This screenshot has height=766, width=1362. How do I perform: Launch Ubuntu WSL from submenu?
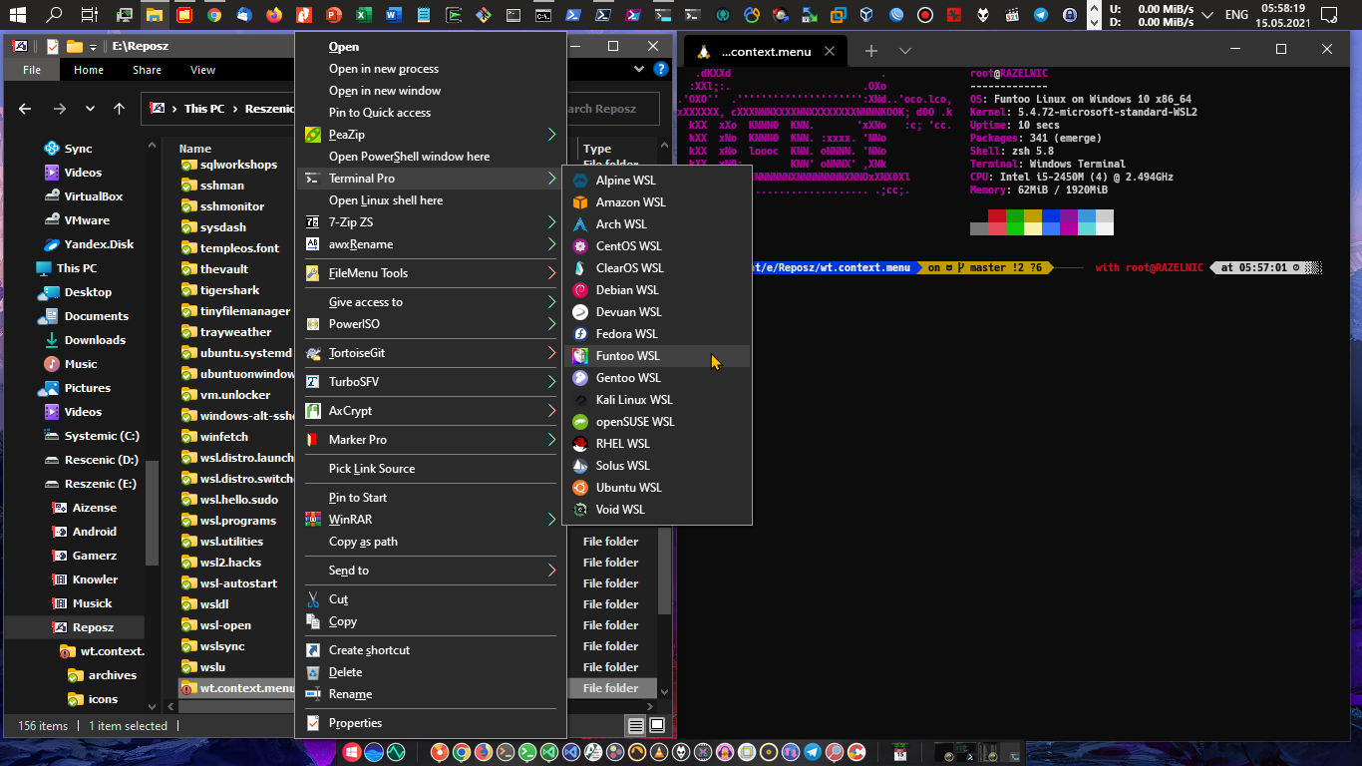pyautogui.click(x=657, y=488)
